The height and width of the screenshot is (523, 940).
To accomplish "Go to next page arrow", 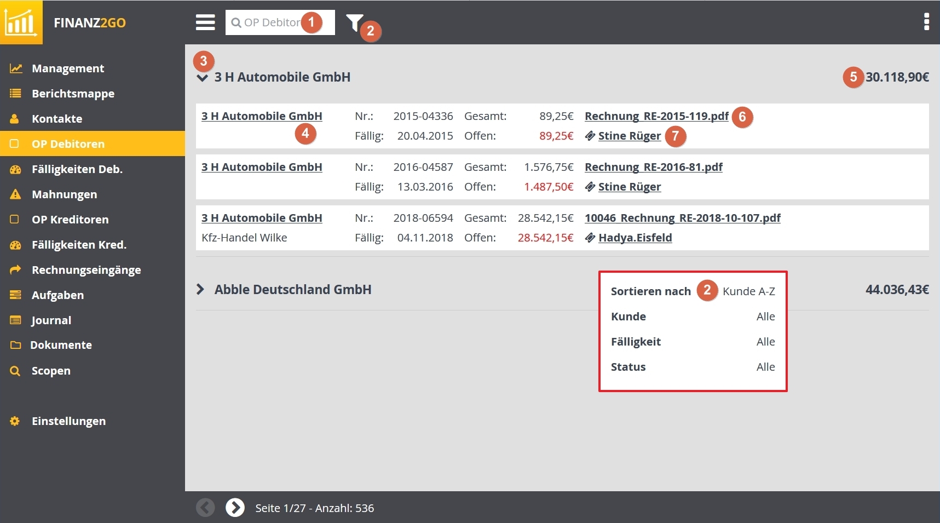I will (x=235, y=508).
